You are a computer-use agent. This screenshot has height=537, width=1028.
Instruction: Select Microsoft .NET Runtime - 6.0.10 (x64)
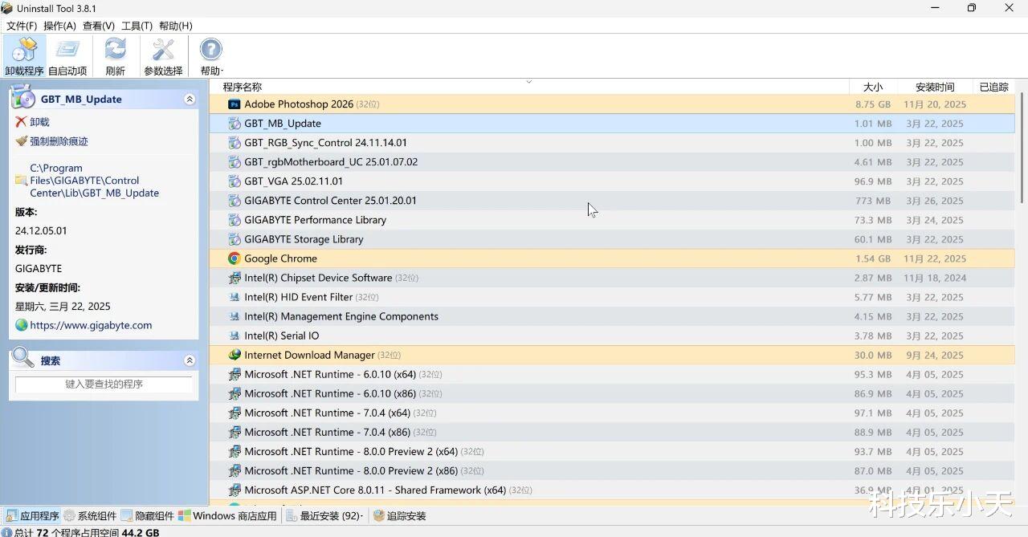coord(612,374)
